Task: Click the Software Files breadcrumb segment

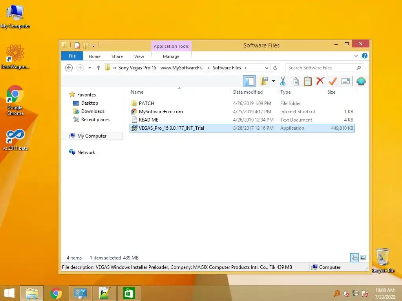Action: pyautogui.click(x=227, y=68)
